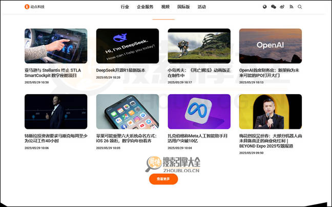Open the search magnifier icon
The width and height of the screenshot is (332, 207).
pos(300,7)
